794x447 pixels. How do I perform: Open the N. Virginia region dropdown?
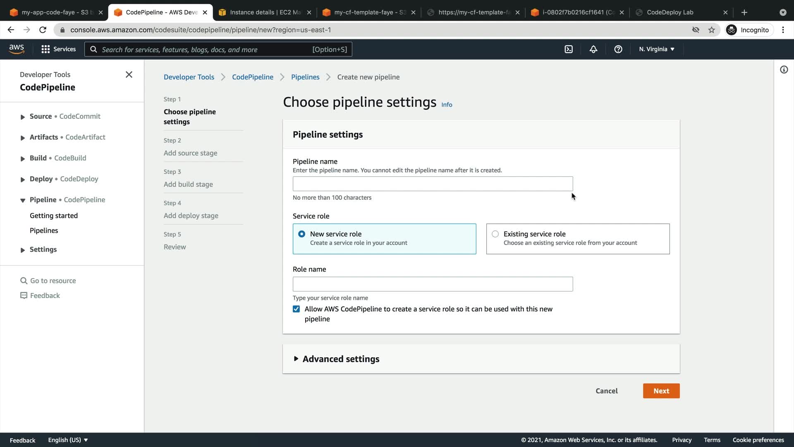pos(656,49)
